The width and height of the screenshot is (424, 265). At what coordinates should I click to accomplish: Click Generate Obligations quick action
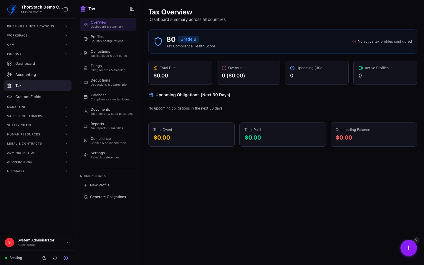point(108,197)
